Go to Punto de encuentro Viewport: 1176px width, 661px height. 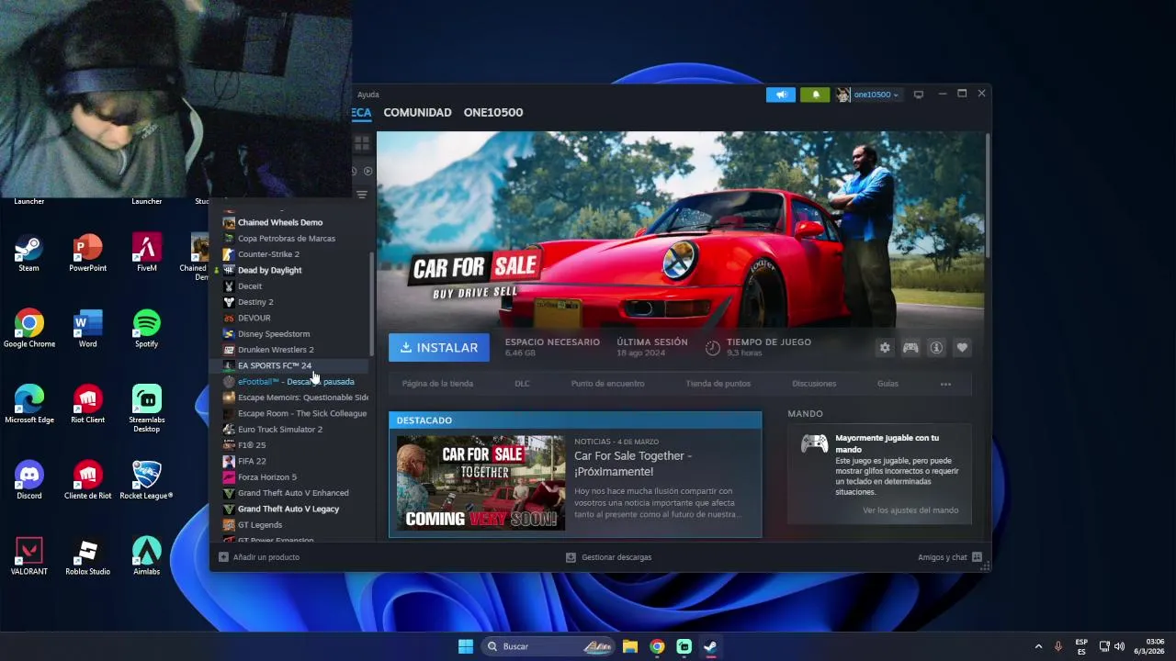click(x=607, y=384)
